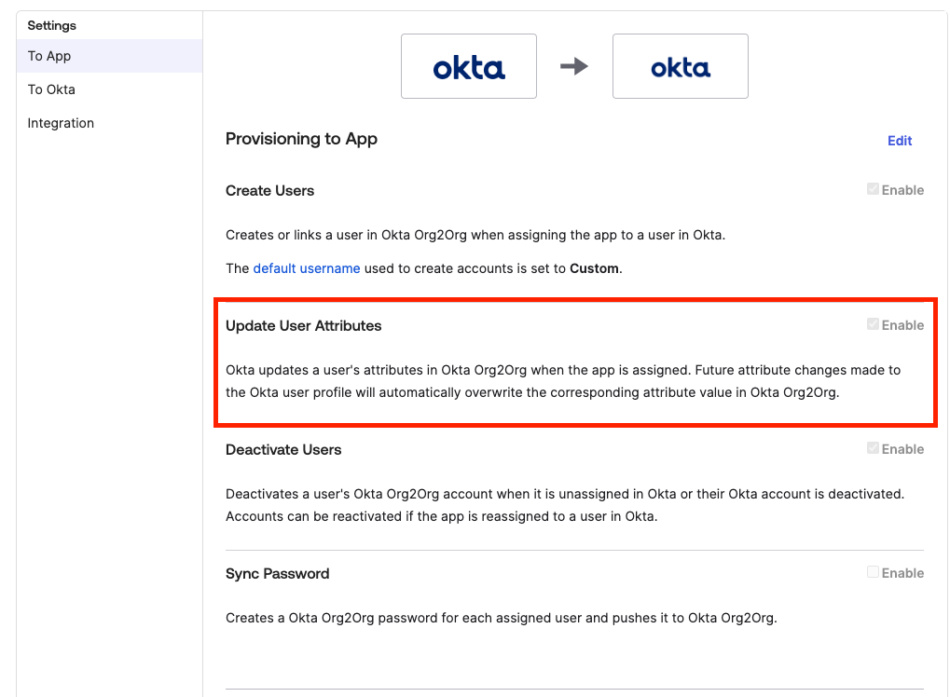Switch to the To Okta tab
950x697 pixels.
[51, 89]
